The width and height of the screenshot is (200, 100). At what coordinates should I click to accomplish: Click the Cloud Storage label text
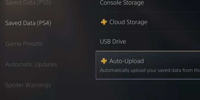(128, 22)
